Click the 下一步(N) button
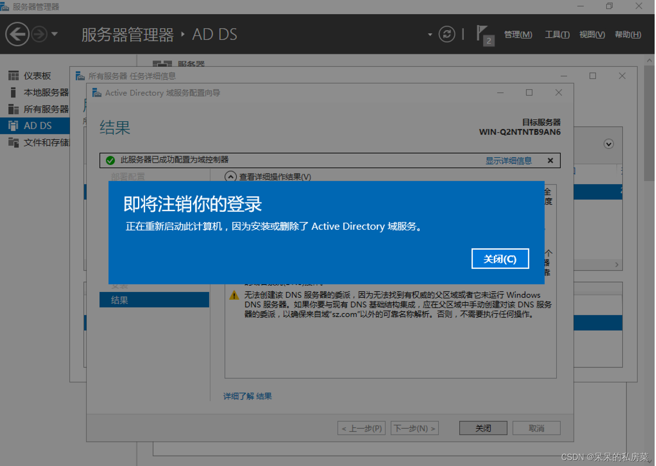The height and width of the screenshot is (466, 656). point(414,428)
